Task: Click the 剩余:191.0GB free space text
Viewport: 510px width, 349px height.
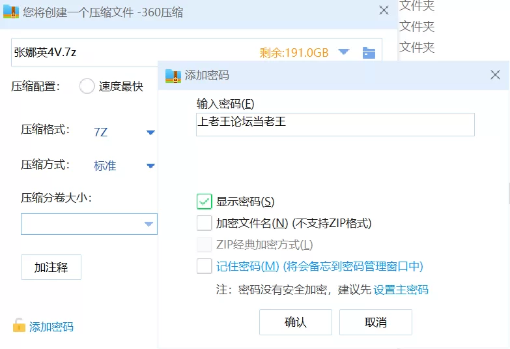Action: (x=294, y=52)
